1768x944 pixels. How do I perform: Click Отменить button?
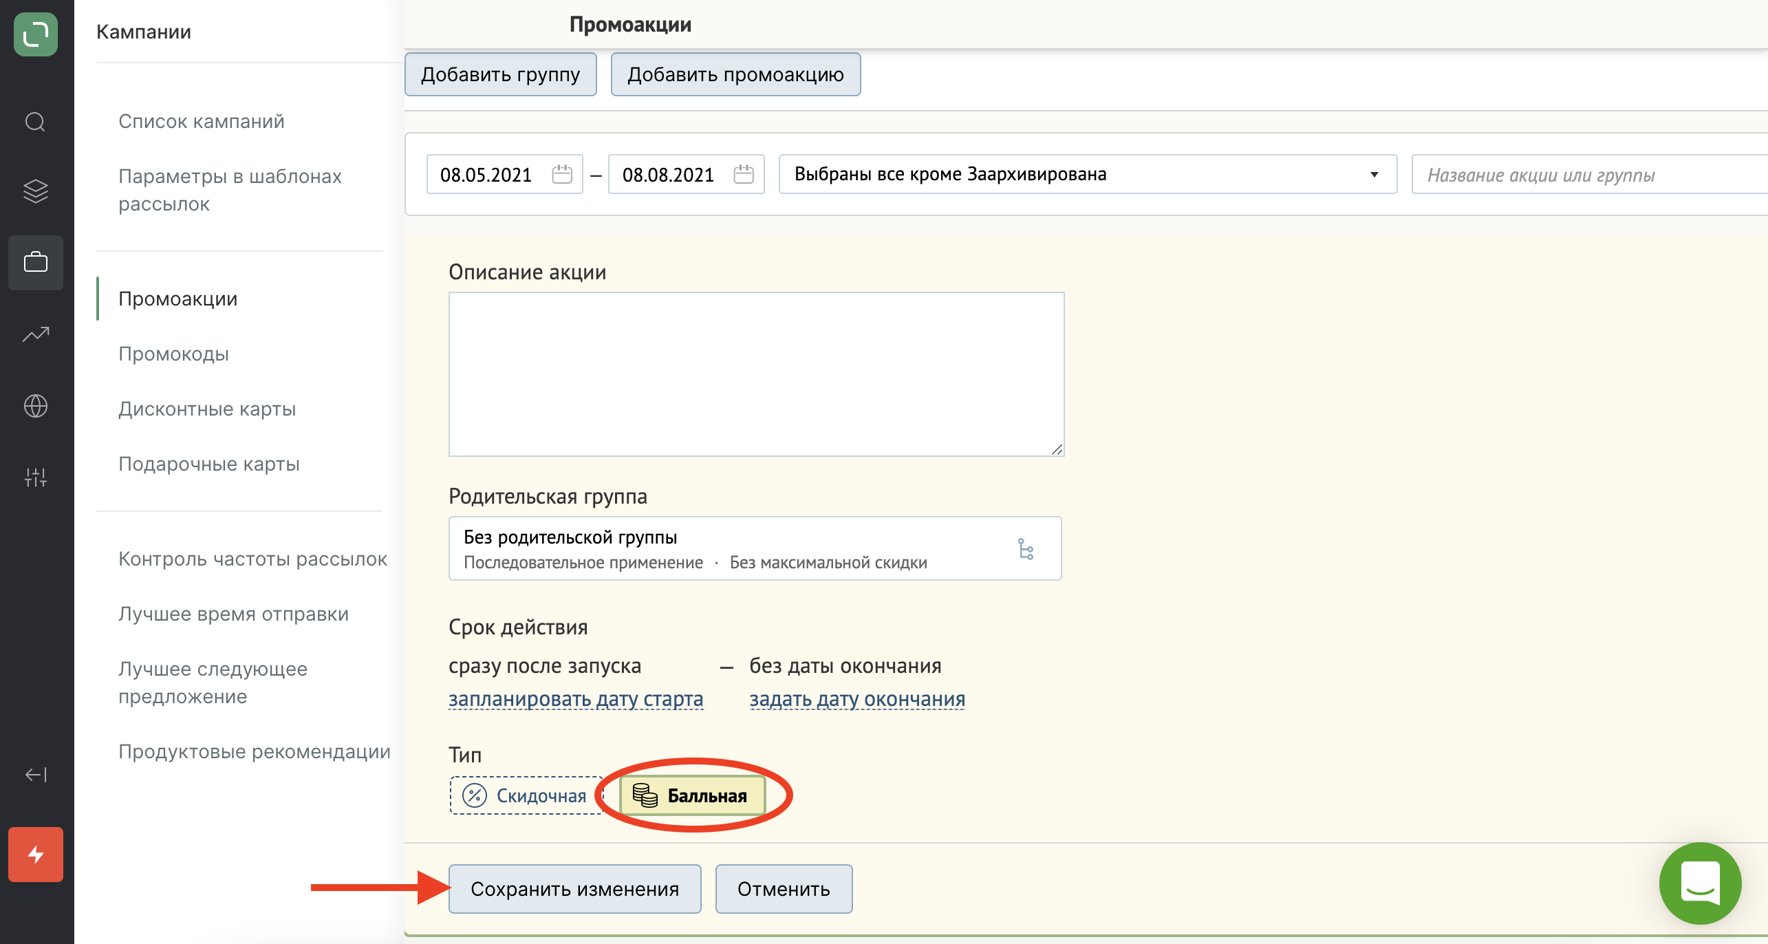[784, 889]
